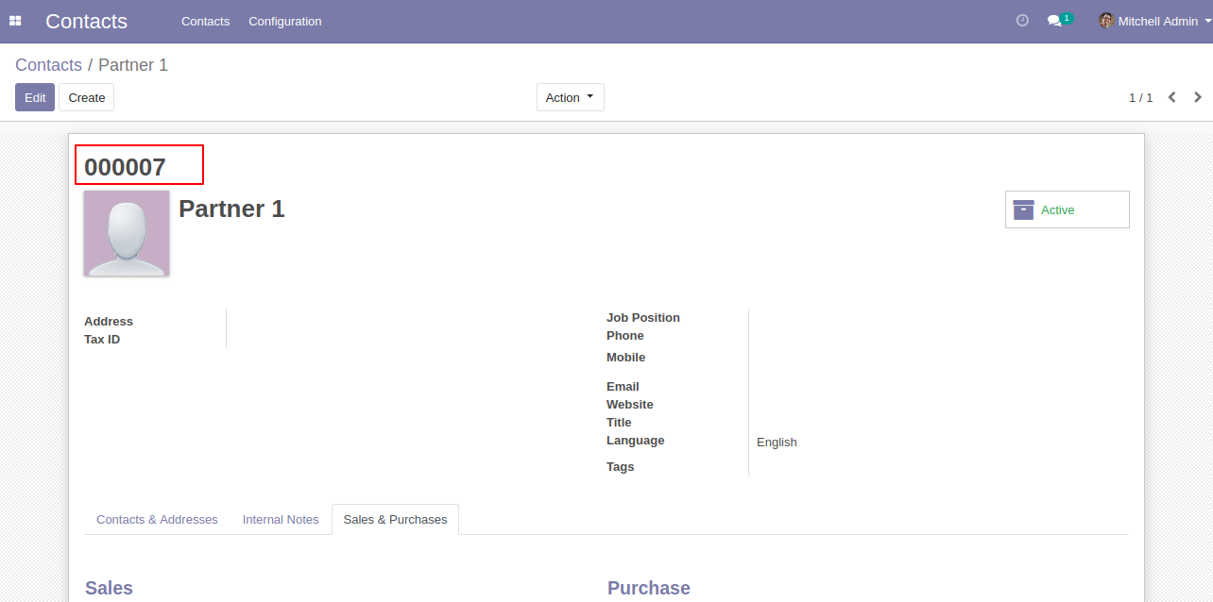Go back via the Contacts breadcrumb link
1213x602 pixels.
49,65
